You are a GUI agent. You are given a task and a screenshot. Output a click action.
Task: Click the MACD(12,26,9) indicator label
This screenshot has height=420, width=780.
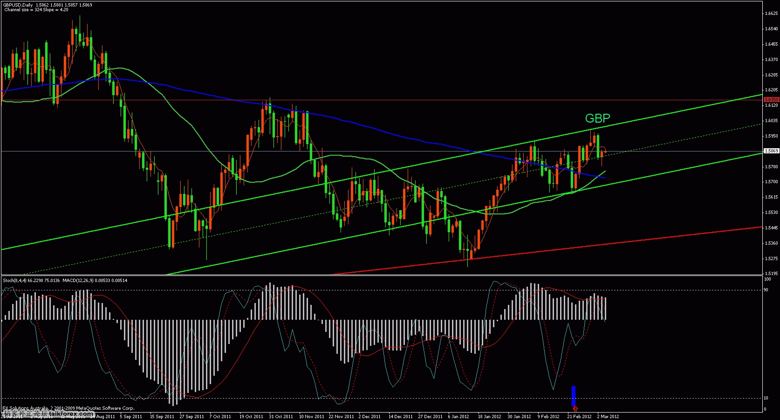77,281
